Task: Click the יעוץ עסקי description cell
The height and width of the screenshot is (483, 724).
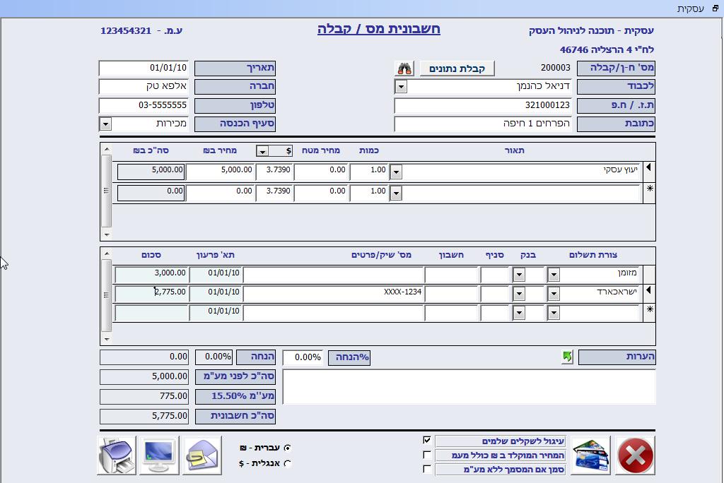Action: pos(521,172)
